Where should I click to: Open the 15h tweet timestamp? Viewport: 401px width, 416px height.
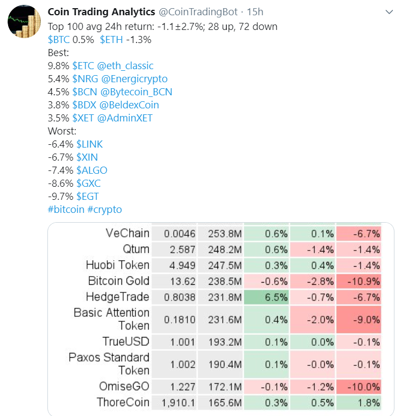[x=255, y=12]
